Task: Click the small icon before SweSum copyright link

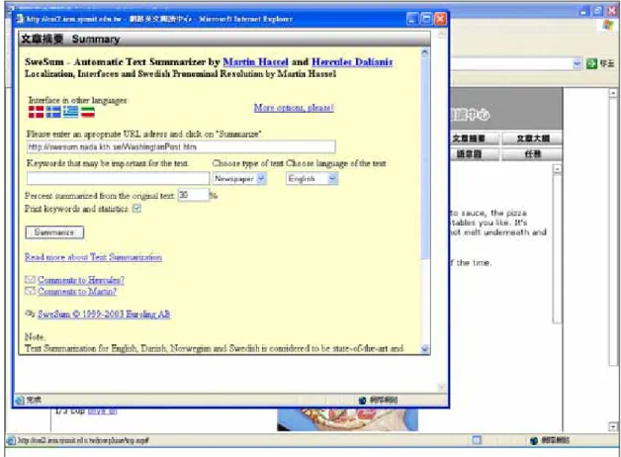Action: click(x=30, y=314)
